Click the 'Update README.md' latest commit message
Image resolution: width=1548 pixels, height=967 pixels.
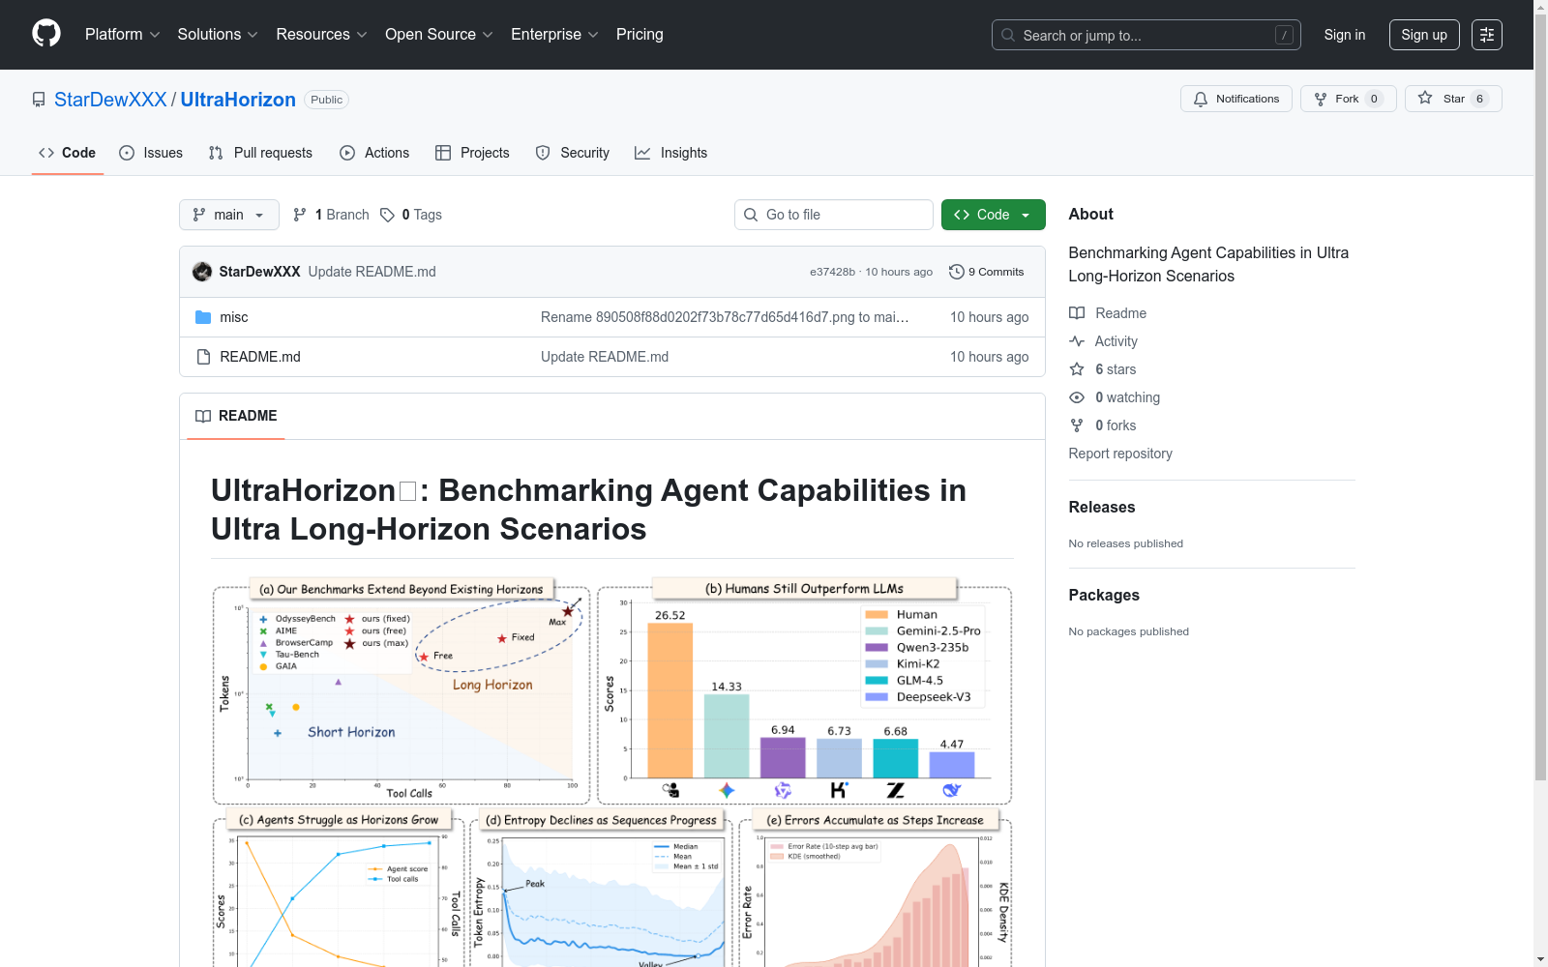click(372, 272)
